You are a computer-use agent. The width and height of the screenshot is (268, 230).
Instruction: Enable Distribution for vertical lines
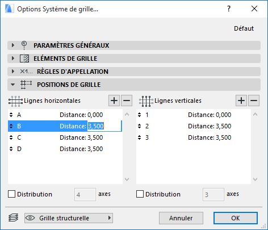click(x=140, y=194)
